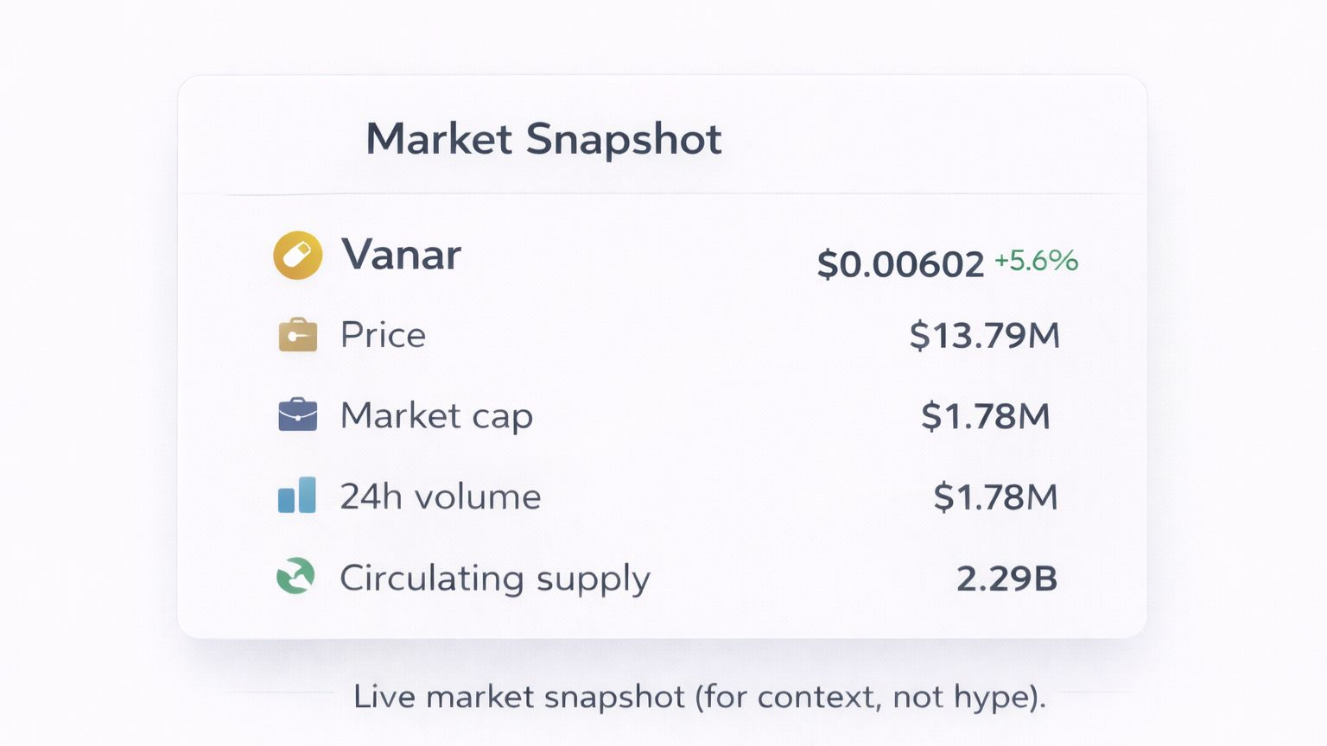Click the gold Vanar coin icon
Image resolution: width=1327 pixels, height=746 pixels.
point(298,256)
